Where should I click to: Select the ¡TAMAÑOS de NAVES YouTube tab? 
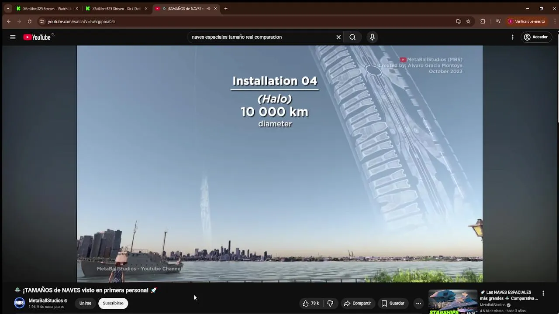click(x=183, y=8)
